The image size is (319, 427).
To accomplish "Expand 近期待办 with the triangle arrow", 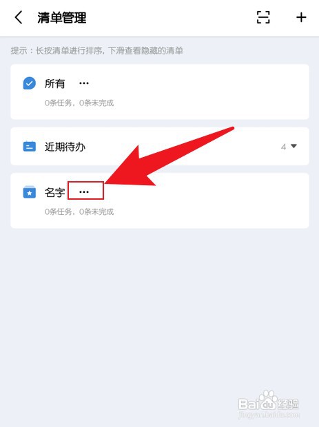I will click(x=294, y=146).
